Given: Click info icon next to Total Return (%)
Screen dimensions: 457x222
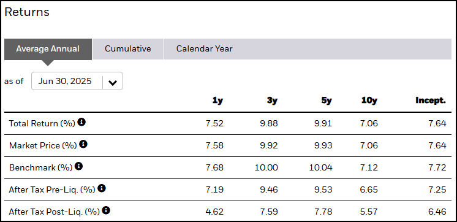Looking at the screenshot, I should click(x=81, y=122).
